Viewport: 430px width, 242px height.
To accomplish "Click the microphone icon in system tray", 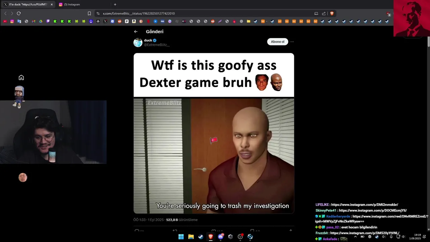I will coord(391,237).
